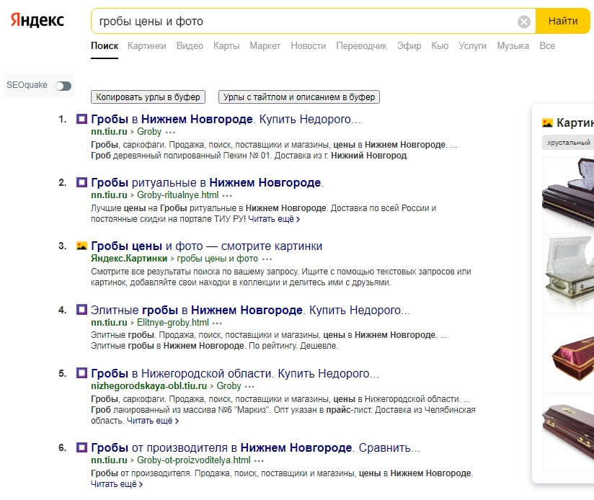Expand Читать ещё in the Гробы ритуальные snippet
This screenshot has width=594, height=500.
[274, 219]
